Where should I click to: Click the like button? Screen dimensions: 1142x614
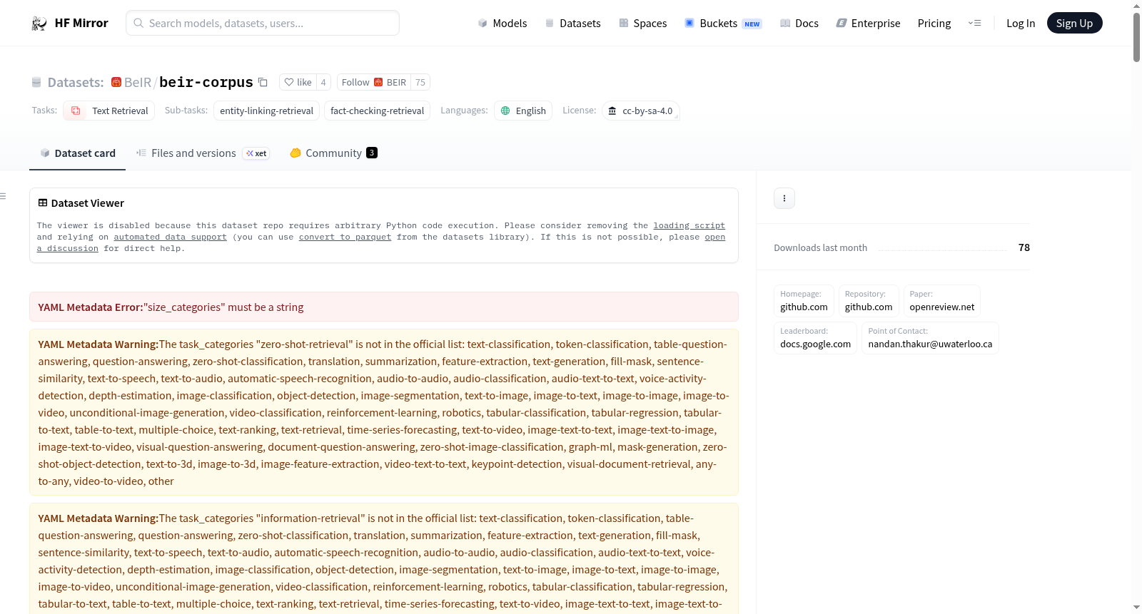click(298, 82)
